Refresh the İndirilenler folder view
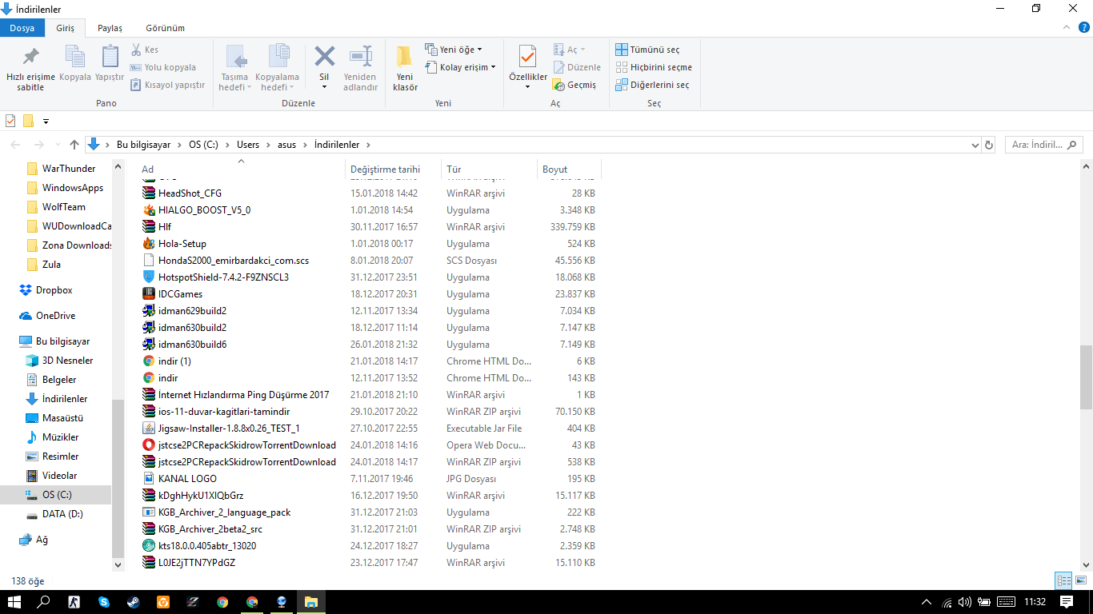Viewport: 1093px width, 614px height. pos(989,145)
